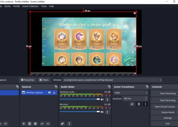
Task: Mute Desktop Audio via speaker icon
Action: (x=102, y=100)
